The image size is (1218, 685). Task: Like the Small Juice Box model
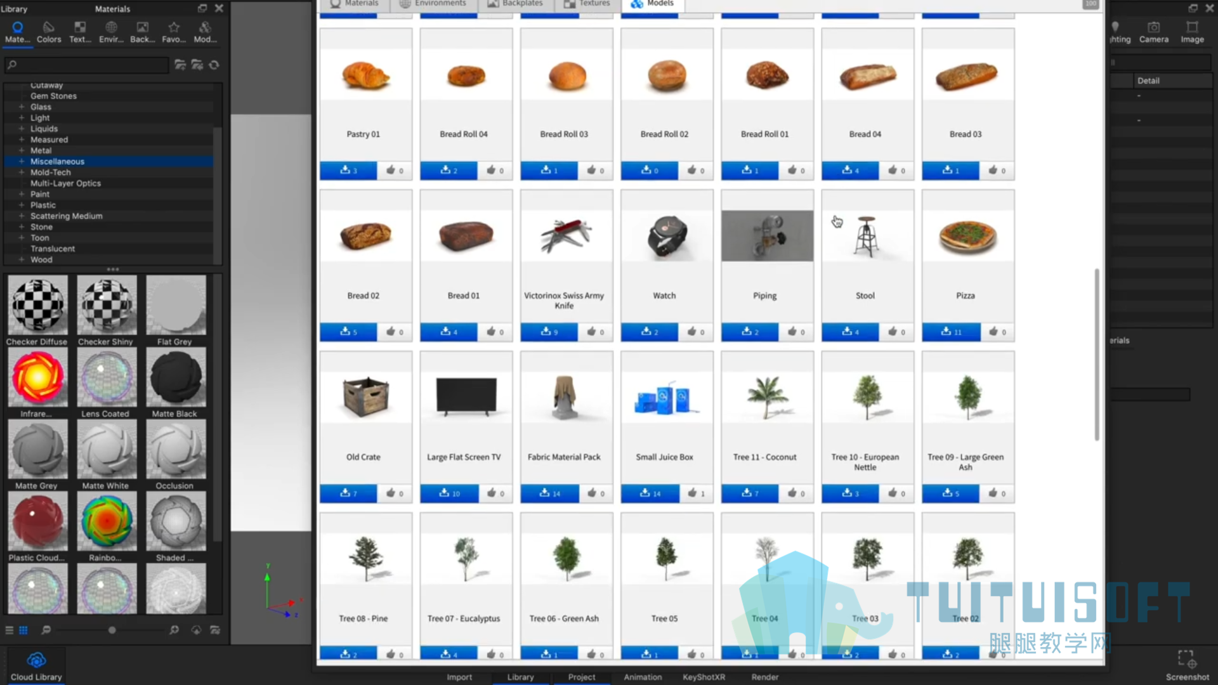click(696, 493)
